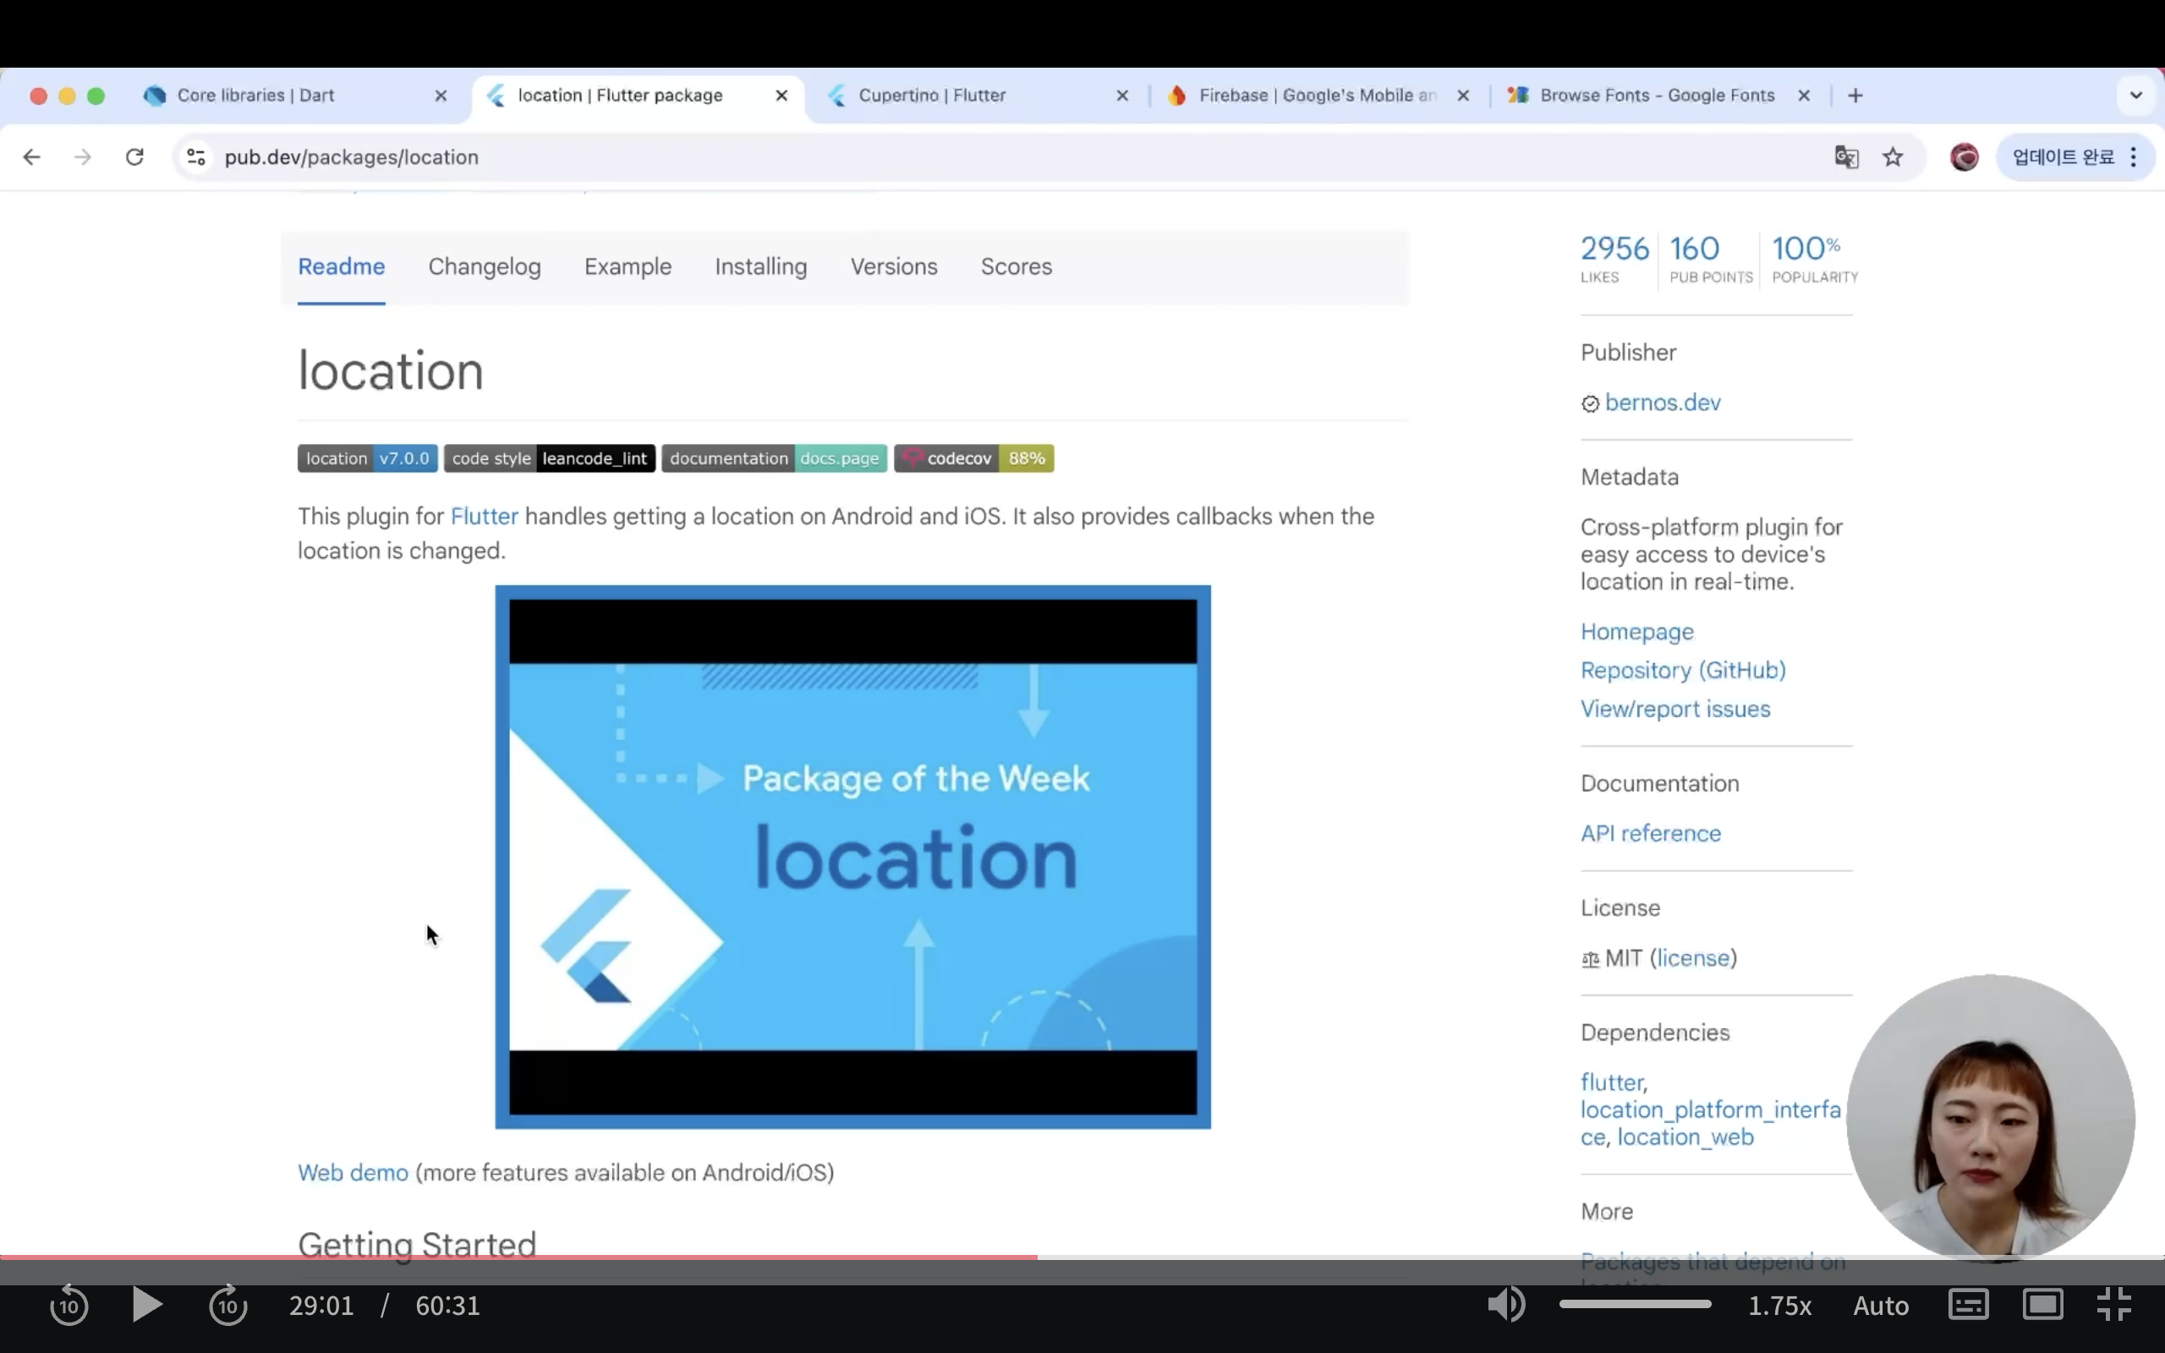Follow the Flutter link in description
This screenshot has height=1353, width=2165.
coord(484,517)
